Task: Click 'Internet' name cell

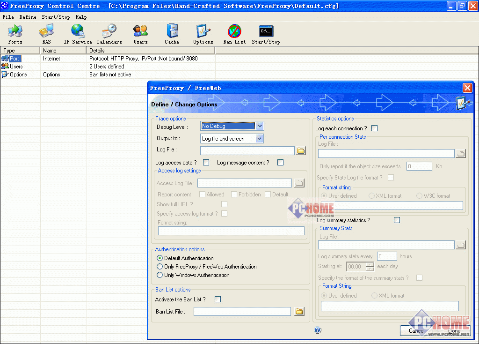Action: 51,59
